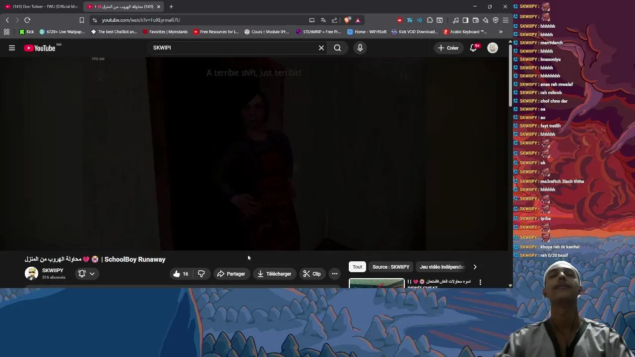
Task: Open Leo AI sparkle icon
Action: 485,20
